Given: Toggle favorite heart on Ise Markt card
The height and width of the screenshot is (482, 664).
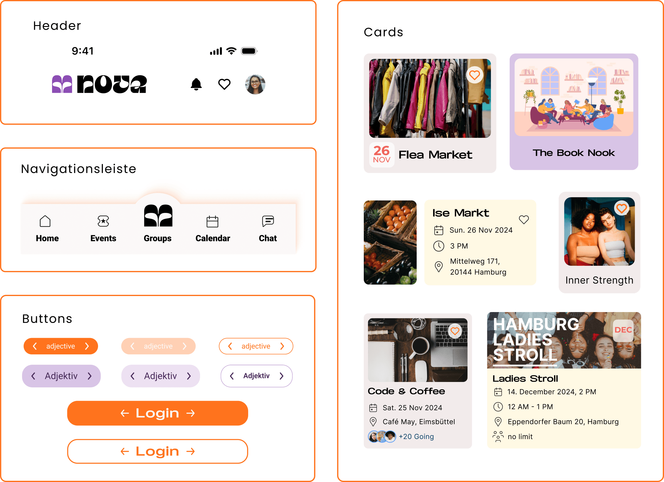Looking at the screenshot, I should [524, 220].
